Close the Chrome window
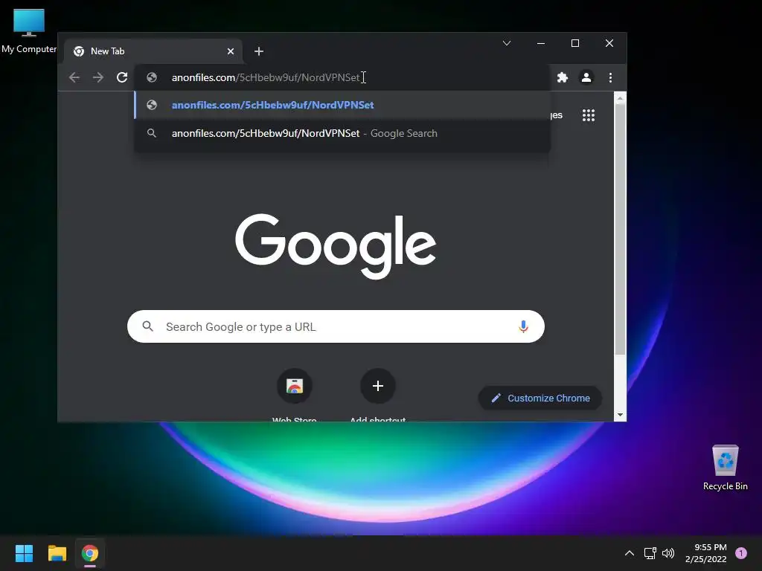 tap(609, 43)
